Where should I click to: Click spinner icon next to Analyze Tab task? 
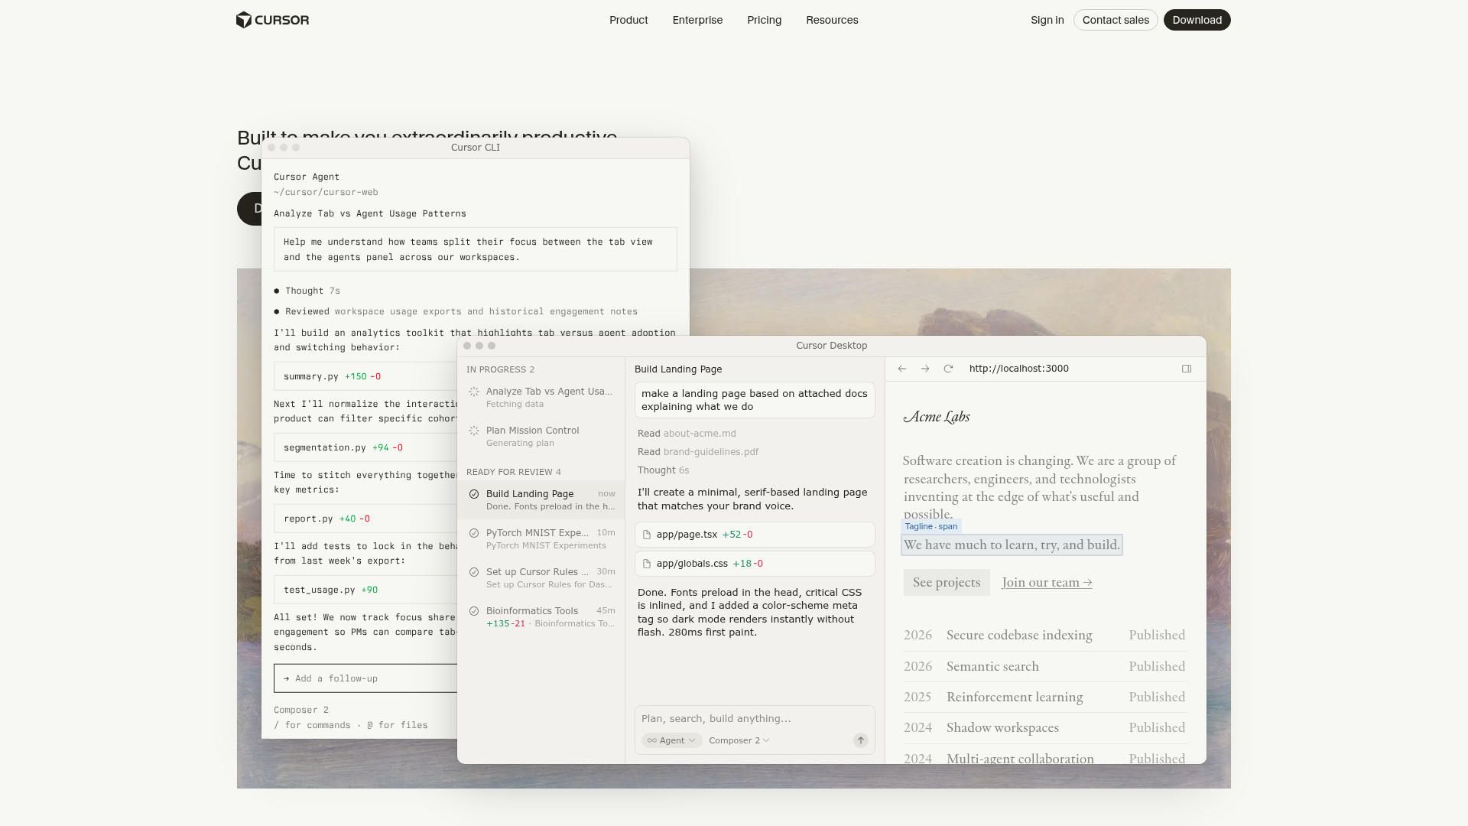pyautogui.click(x=474, y=392)
